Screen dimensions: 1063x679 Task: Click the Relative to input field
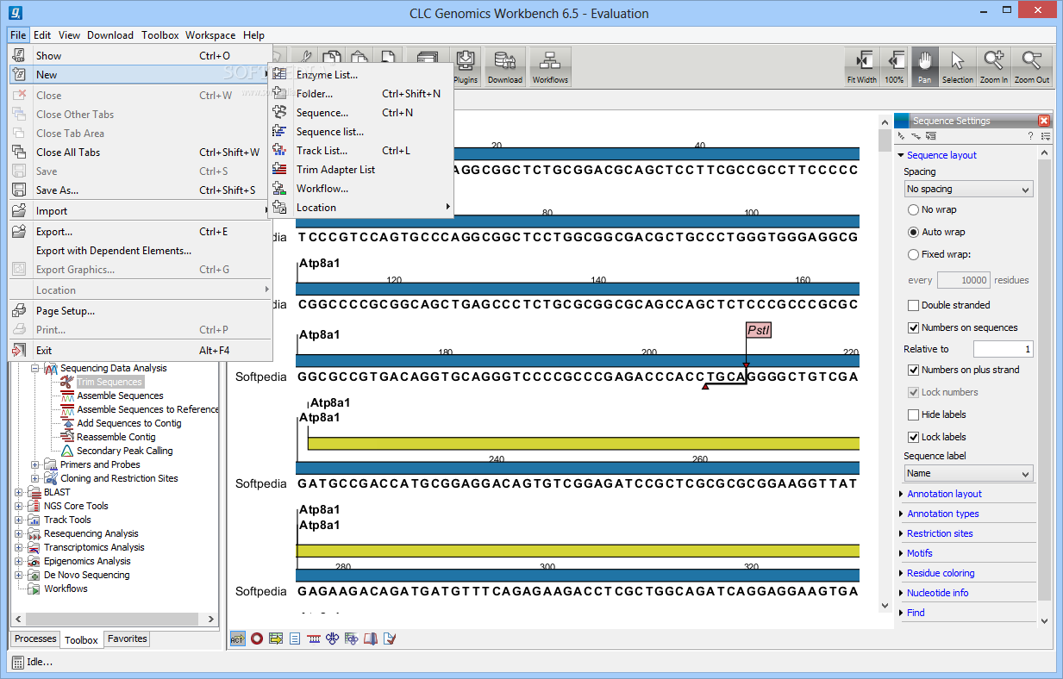[x=1003, y=349]
